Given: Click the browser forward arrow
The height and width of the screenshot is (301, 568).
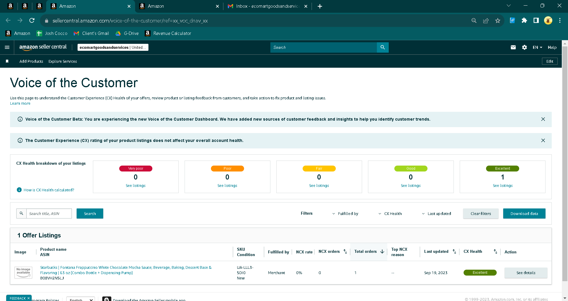Looking at the screenshot, I should click(x=20, y=20).
